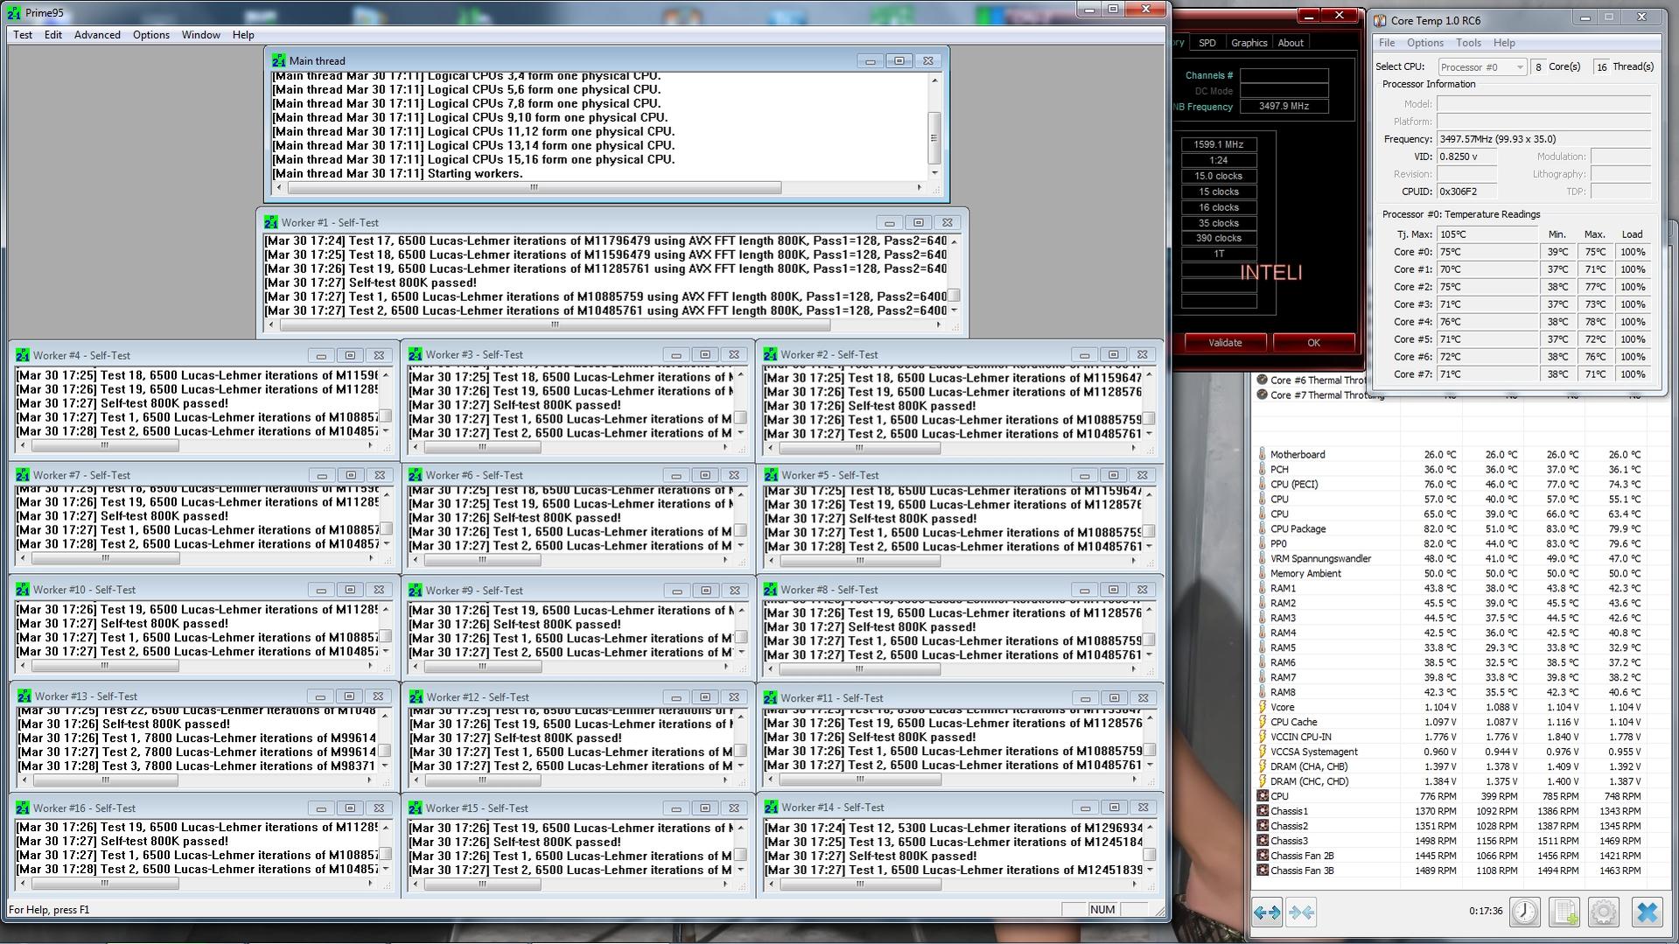Viewport: 1679px width, 944px height.
Task: Open the Options menu in Core Temp
Action: click(1424, 43)
